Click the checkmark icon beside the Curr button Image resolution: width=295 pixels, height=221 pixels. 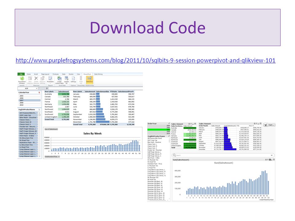(x=265, y=125)
